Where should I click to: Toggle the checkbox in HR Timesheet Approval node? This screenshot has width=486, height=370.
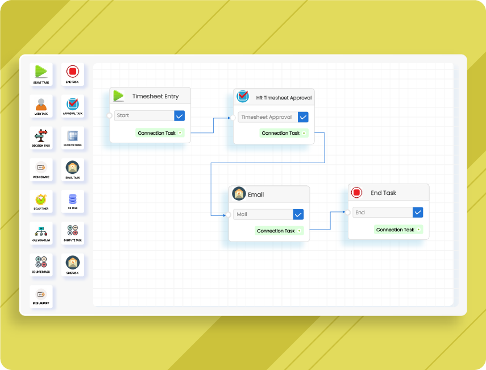[x=303, y=117]
